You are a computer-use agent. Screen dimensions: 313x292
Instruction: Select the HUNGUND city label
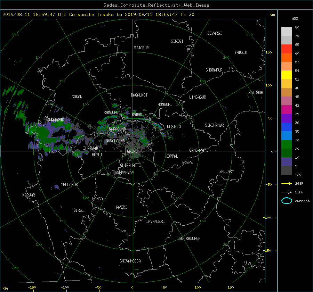pos(165,105)
